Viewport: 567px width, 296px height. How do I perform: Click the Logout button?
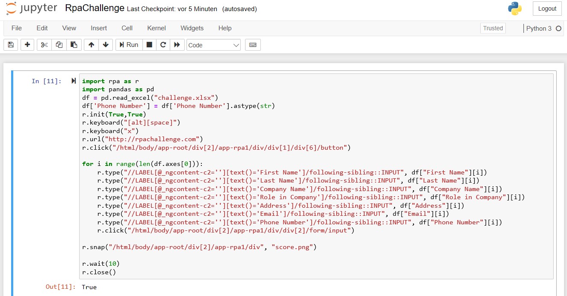547,9
